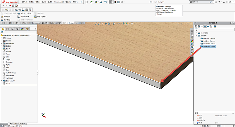Switch to the SWOOD Design tab

coord(68,23)
